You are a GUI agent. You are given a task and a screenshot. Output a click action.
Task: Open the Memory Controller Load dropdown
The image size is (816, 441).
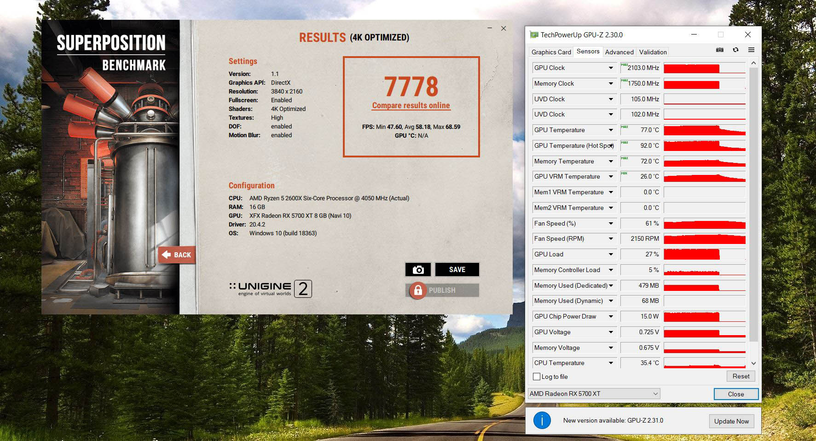611,270
